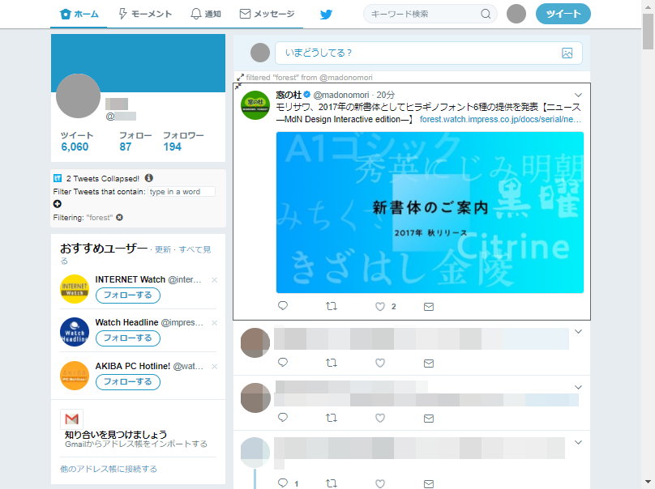
Task: Click the image attachment icon in the compose box
Action: tap(567, 52)
